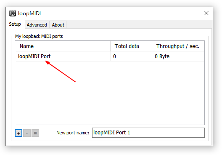The image size is (222, 155).
Task: Add a new port with plus button
Action: pos(18,133)
